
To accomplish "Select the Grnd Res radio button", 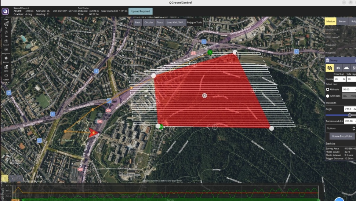I will point(328,96).
